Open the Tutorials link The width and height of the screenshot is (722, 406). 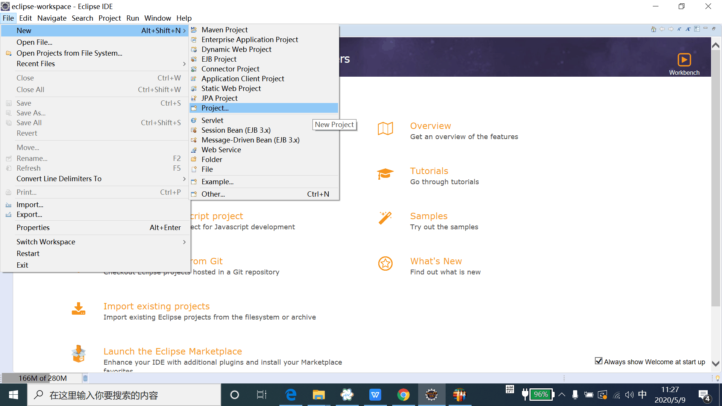pos(429,171)
